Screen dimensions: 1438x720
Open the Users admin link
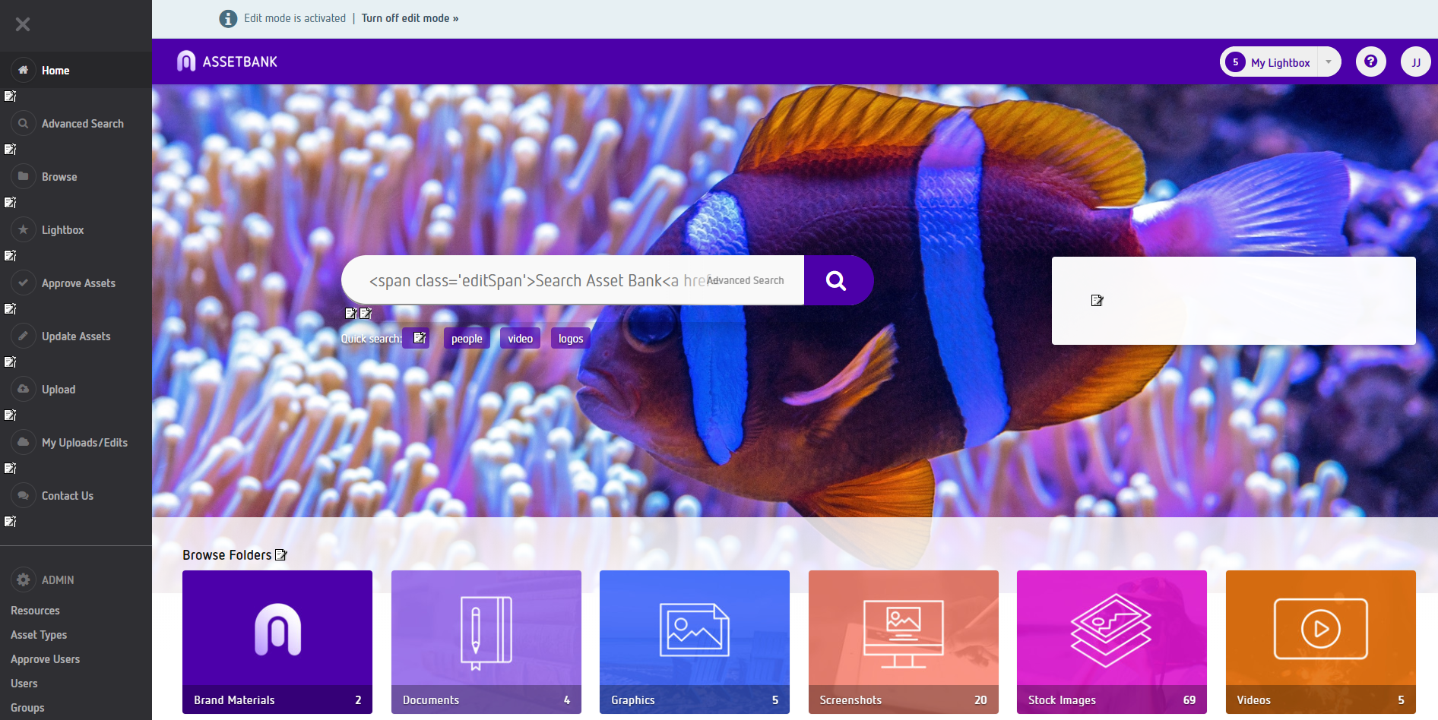point(24,684)
